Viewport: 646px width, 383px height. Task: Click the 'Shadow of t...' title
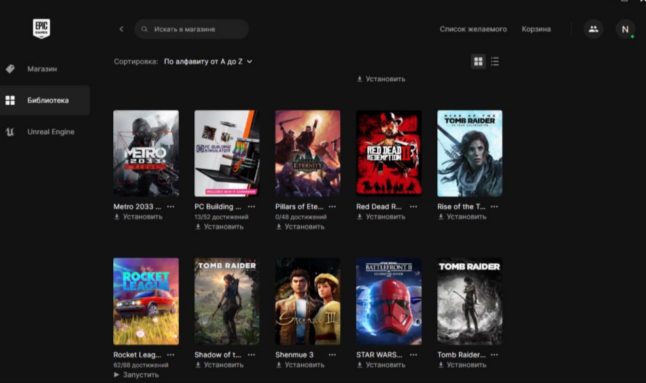218,355
